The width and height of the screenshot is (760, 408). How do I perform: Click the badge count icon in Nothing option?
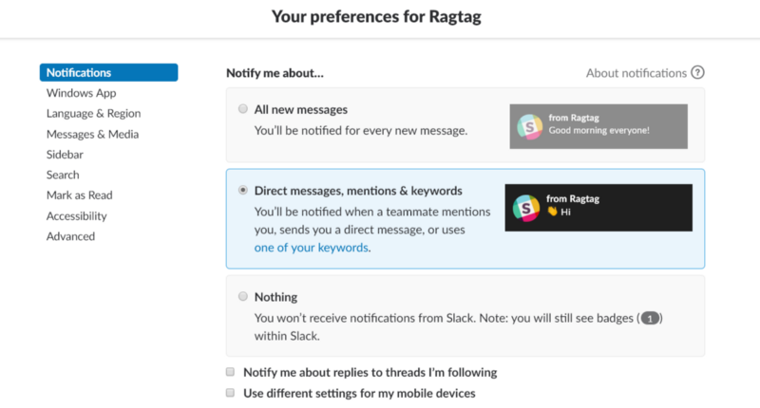tap(649, 319)
